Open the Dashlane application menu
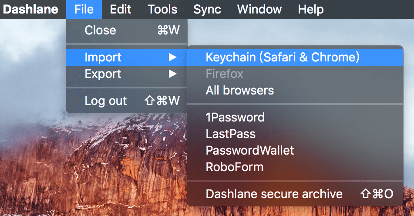Image resolution: width=414 pixels, height=216 pixels. point(30,9)
